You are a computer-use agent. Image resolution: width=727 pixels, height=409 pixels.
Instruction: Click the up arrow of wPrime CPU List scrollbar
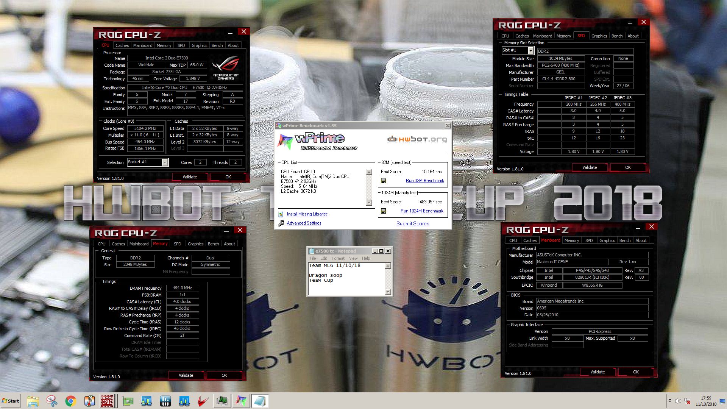click(x=369, y=172)
